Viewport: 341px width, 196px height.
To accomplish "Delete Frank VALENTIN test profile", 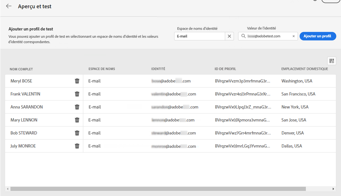I will point(77,94).
